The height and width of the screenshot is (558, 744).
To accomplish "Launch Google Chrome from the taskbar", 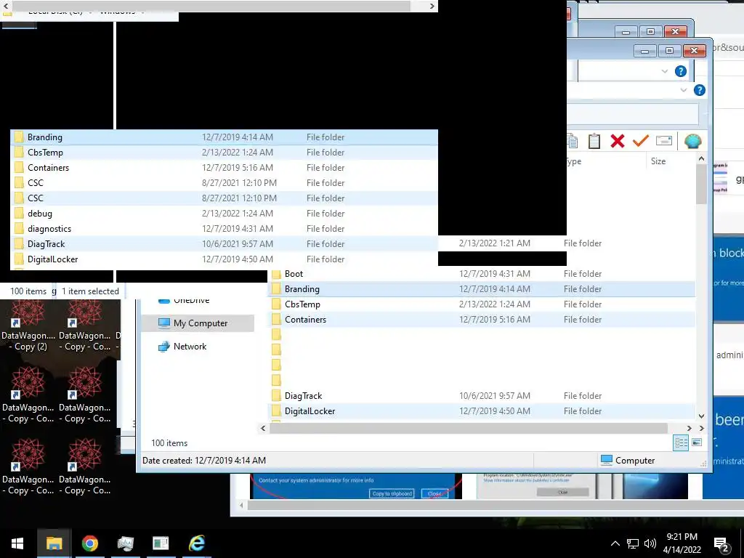I will pyautogui.click(x=89, y=543).
